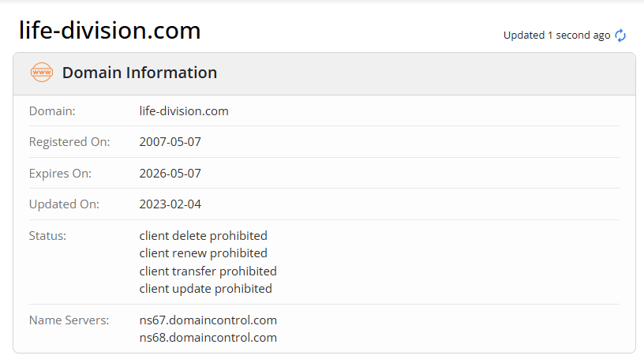
Task: Click the life-division.com page title
Action: click(x=110, y=31)
